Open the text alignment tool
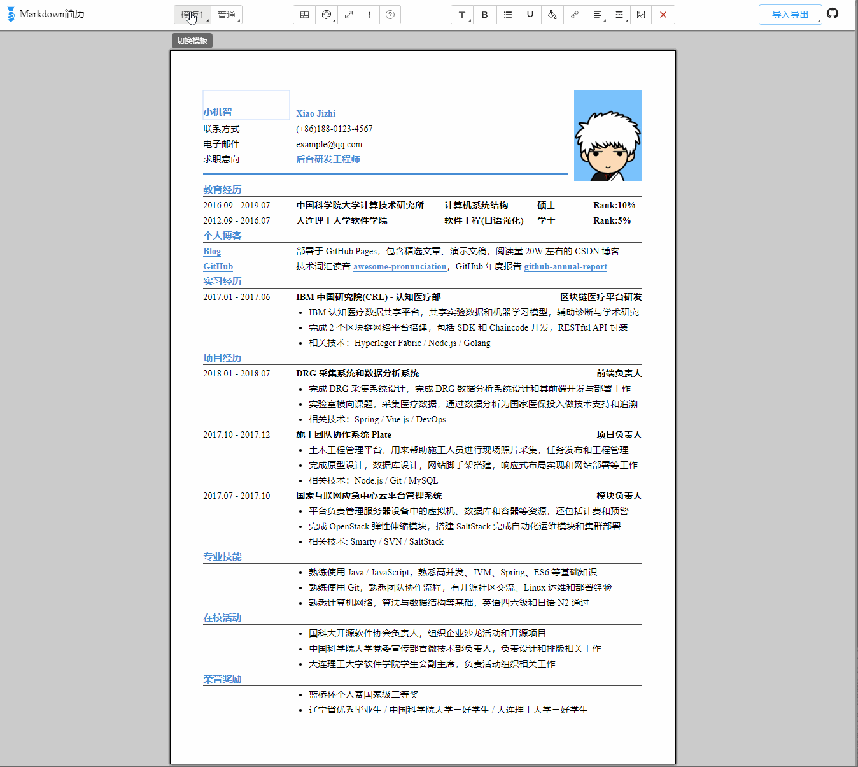The height and width of the screenshot is (767, 858). [x=596, y=15]
